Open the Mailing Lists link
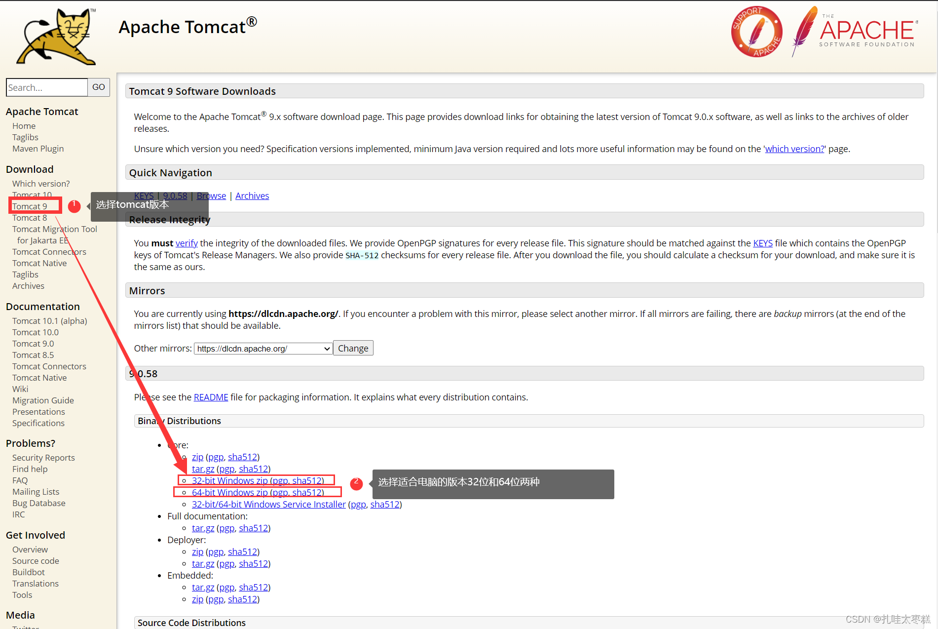Image resolution: width=938 pixels, height=629 pixels. click(36, 492)
